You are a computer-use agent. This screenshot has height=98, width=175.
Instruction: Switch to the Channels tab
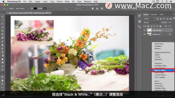pos(154,15)
